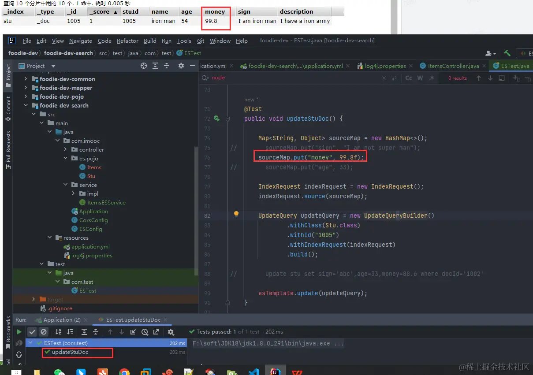Click the new line icon in search bar
Screen dimensions: 533x375
(394, 78)
